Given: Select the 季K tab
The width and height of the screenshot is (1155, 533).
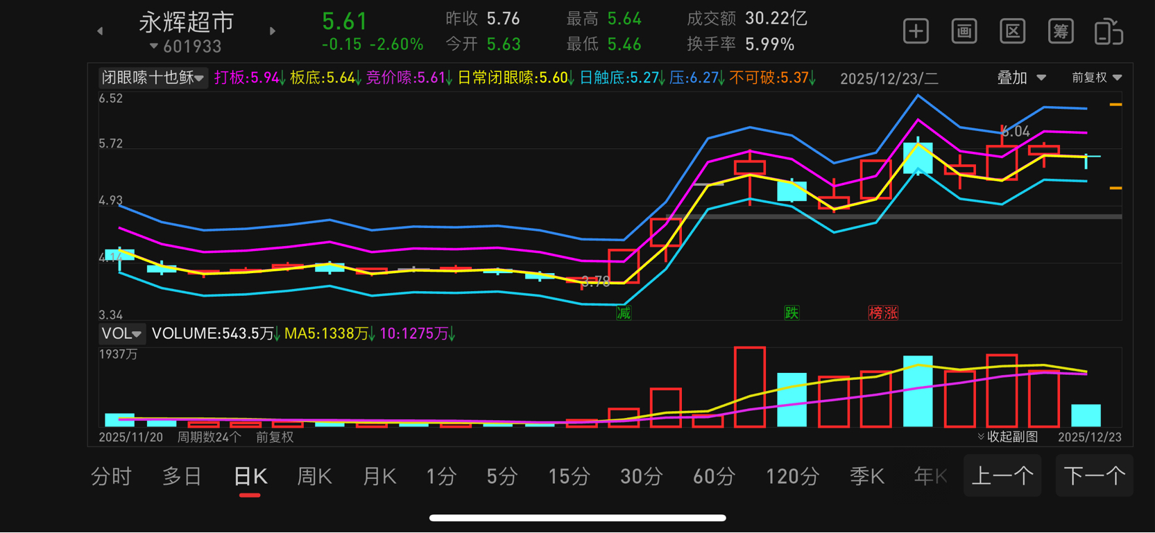Looking at the screenshot, I should 867,477.
